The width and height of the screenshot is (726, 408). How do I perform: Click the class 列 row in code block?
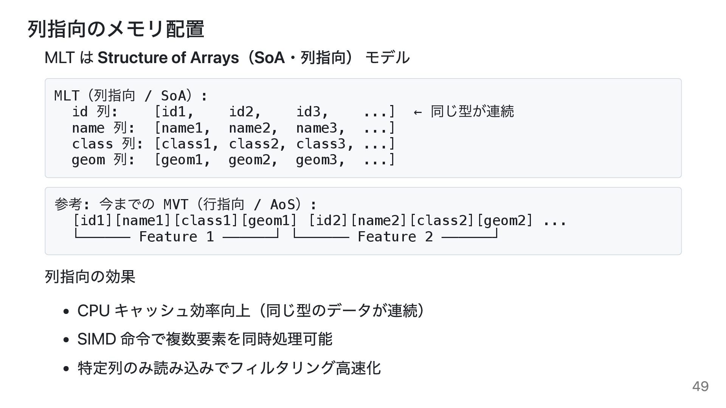coord(107,144)
